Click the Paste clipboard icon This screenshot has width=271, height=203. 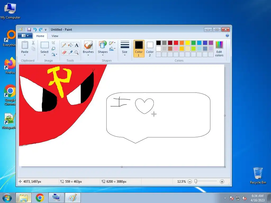coord(25,45)
